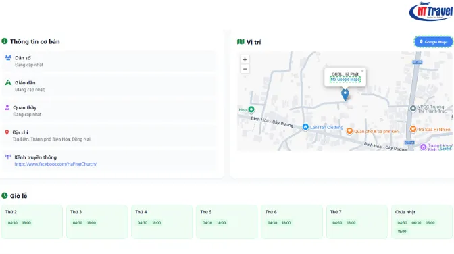The width and height of the screenshot is (454, 254).
Task: Click the NT Travel logo
Action: coord(431,11)
